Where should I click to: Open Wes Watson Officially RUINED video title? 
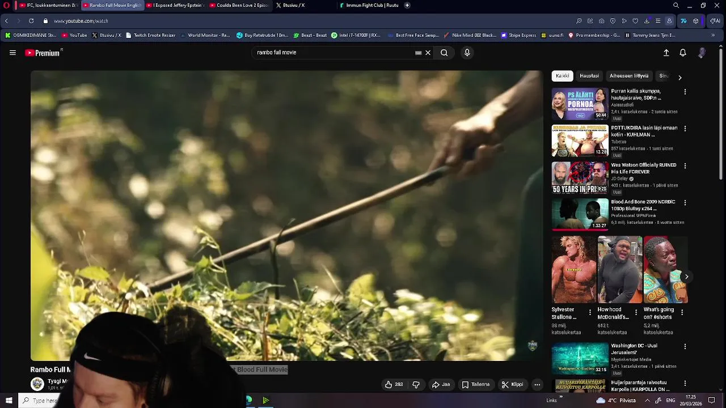(x=644, y=168)
